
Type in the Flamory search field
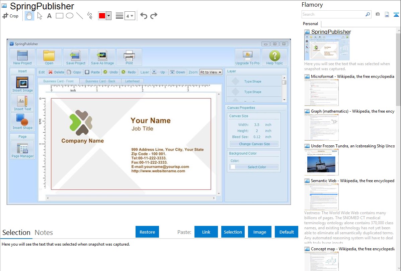333,14
